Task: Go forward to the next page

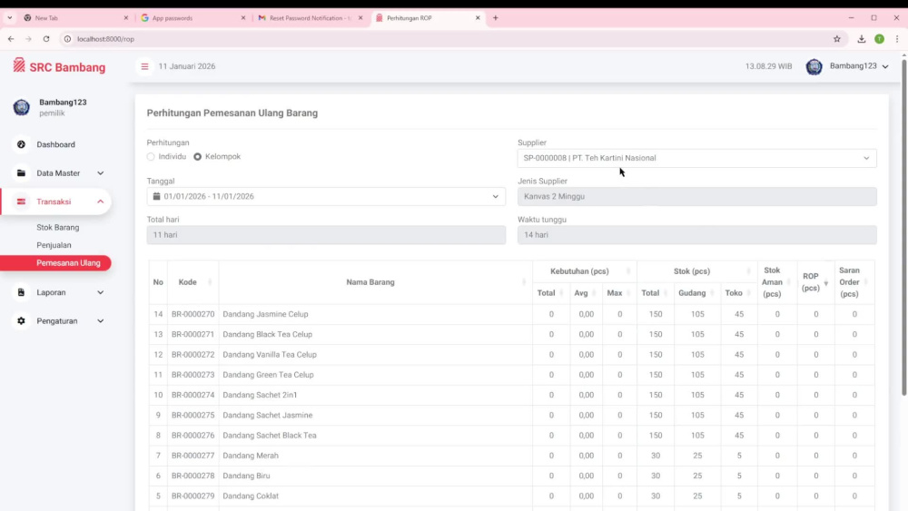Action: point(28,39)
